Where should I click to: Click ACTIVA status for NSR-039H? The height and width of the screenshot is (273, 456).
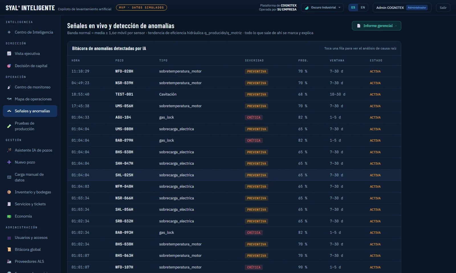click(x=375, y=83)
